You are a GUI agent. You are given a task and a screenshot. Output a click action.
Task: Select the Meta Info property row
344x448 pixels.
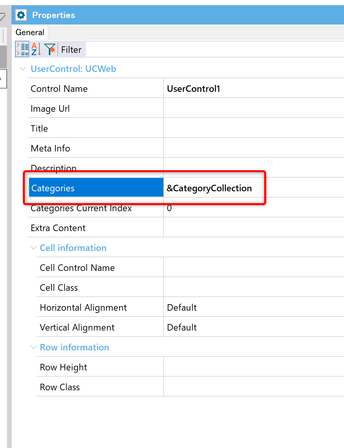pos(186,148)
